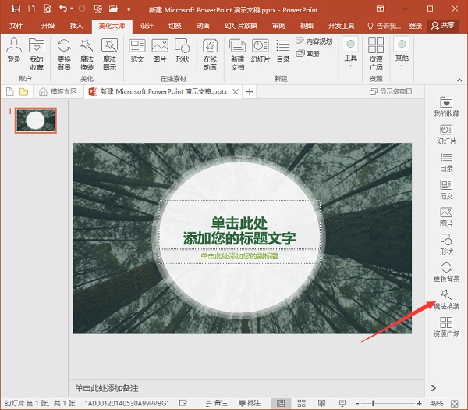Toggle the 备注 notes pane in the status bar
The width and height of the screenshot is (468, 410).
216,403
